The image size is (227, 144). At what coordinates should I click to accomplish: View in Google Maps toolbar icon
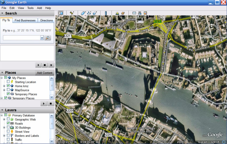(145, 13)
